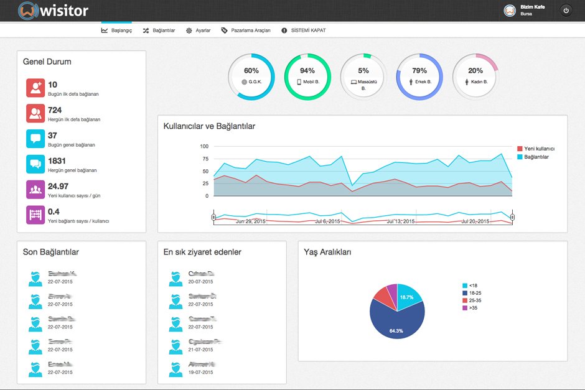Toggle Yeni kullanıcı legend series
Viewport: 585px width, 390px height.
(535, 149)
